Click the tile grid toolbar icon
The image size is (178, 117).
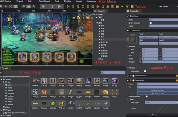(x=132, y=7)
